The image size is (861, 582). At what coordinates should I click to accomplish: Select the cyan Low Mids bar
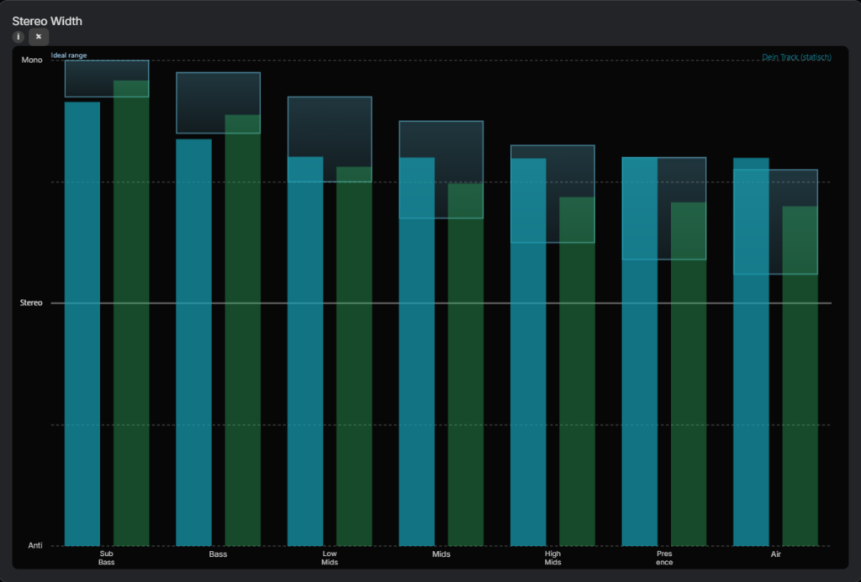pyautogui.click(x=305, y=361)
